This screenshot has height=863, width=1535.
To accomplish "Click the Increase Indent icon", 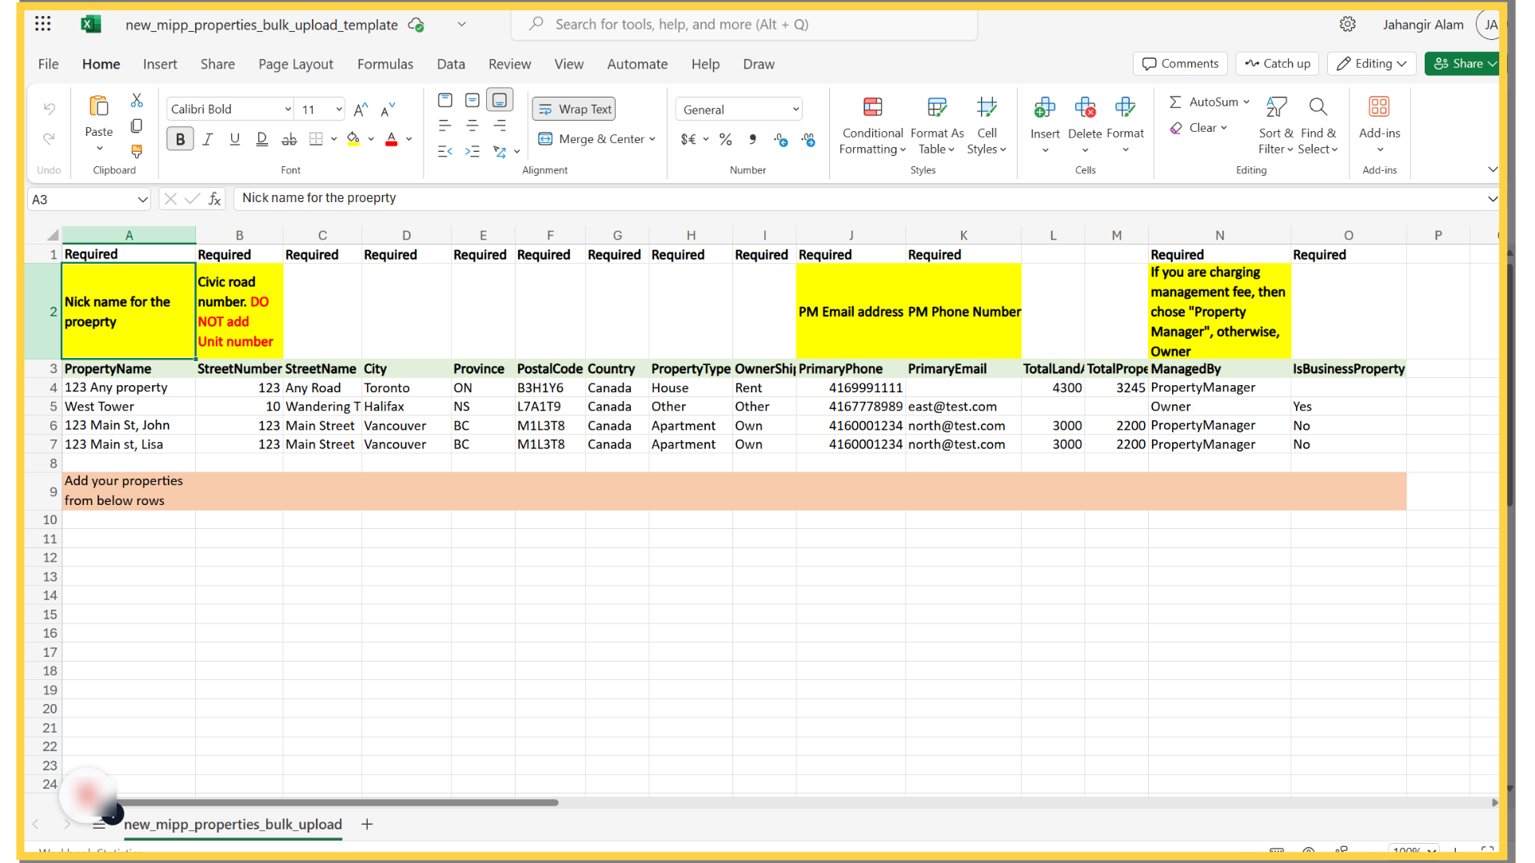I will 472,151.
